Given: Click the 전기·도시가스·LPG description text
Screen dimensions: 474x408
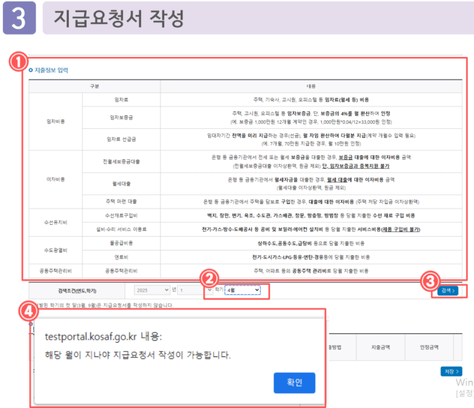Looking at the screenshot, I should coord(272,257).
